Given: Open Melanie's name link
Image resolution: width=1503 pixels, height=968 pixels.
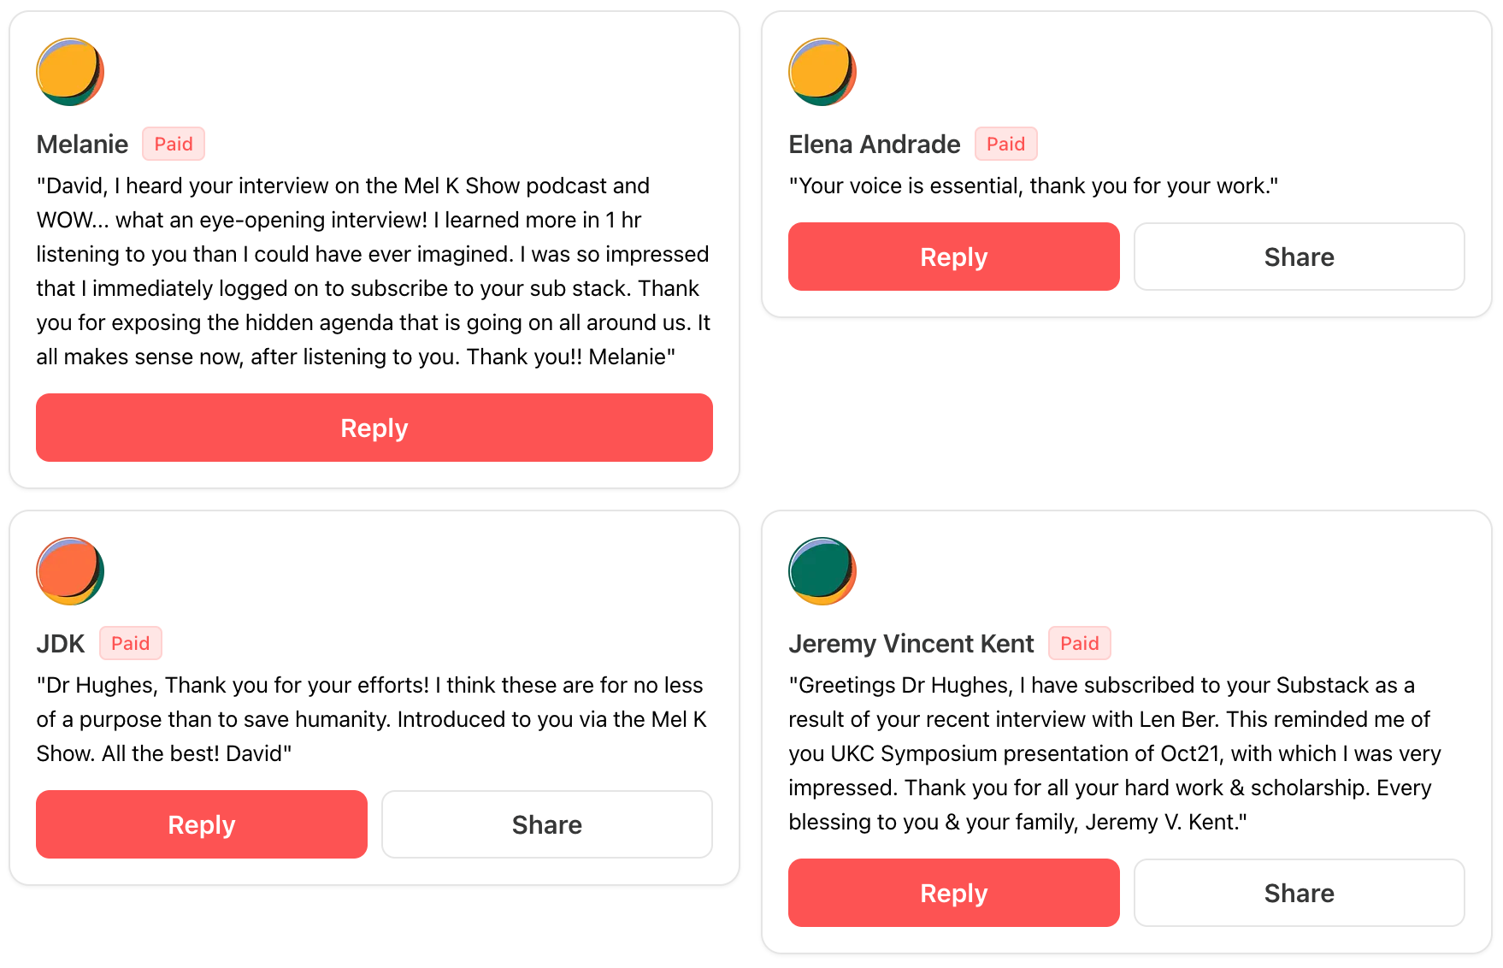Looking at the screenshot, I should point(82,145).
